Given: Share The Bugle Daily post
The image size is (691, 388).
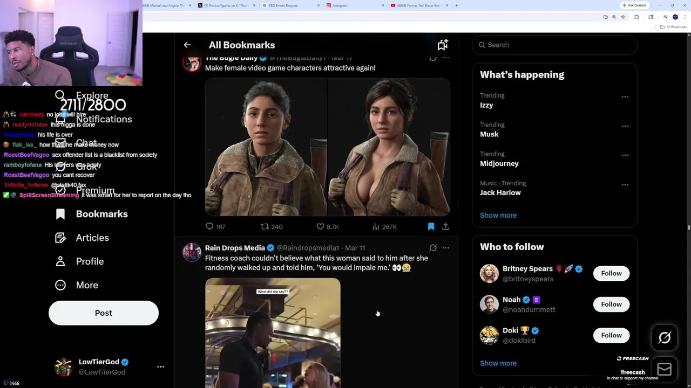Looking at the screenshot, I should [x=446, y=227].
